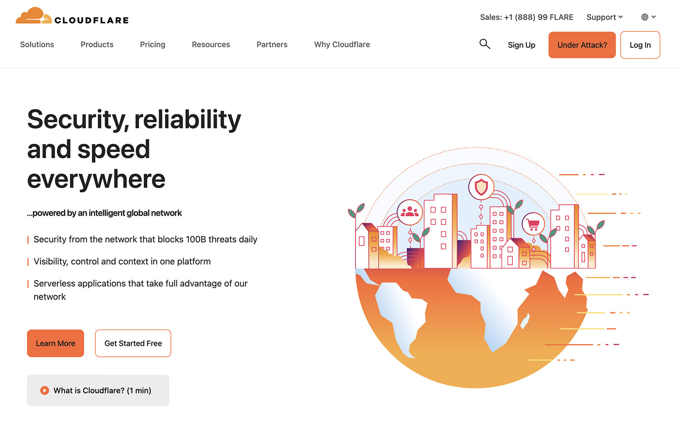This screenshot has width=682, height=431.
Task: Play the What is Cloudflare? video
Action: [x=98, y=391]
